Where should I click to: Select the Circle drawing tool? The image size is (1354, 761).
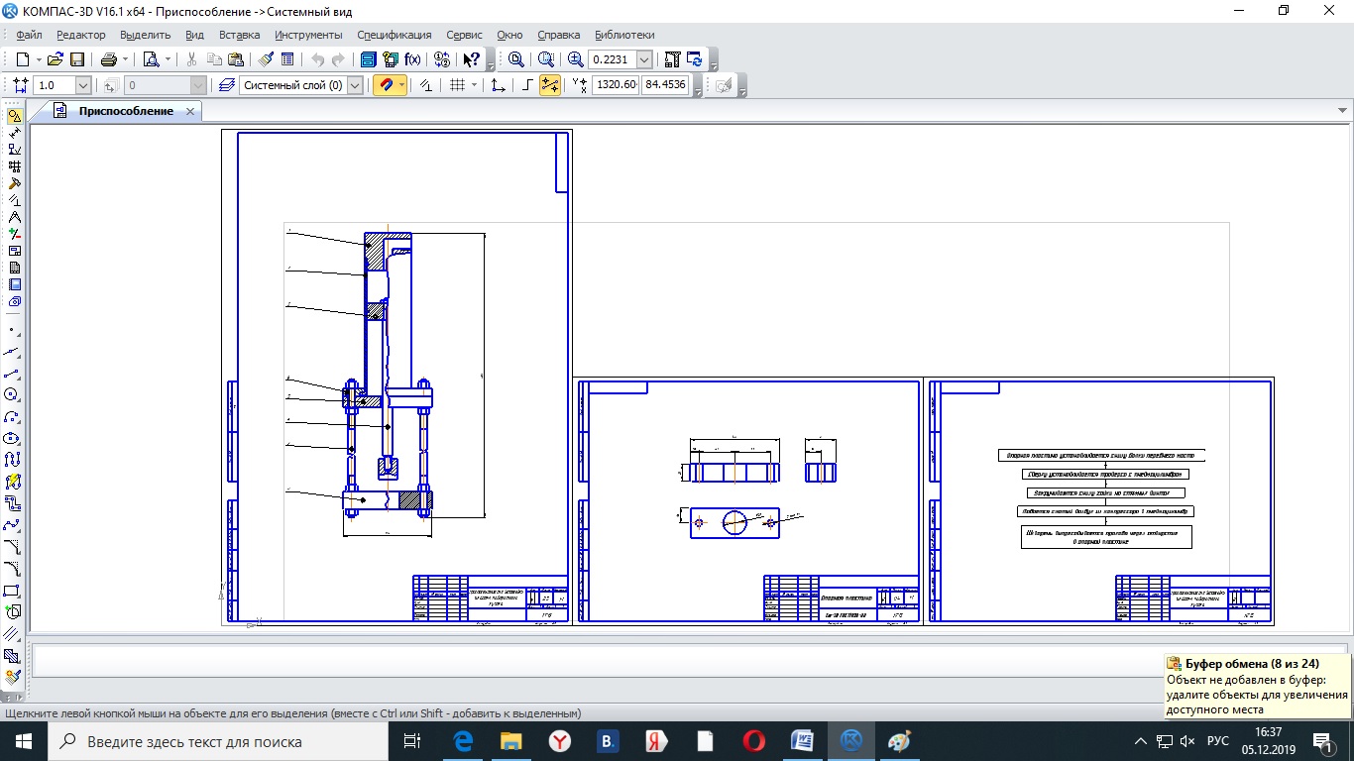click(x=12, y=394)
